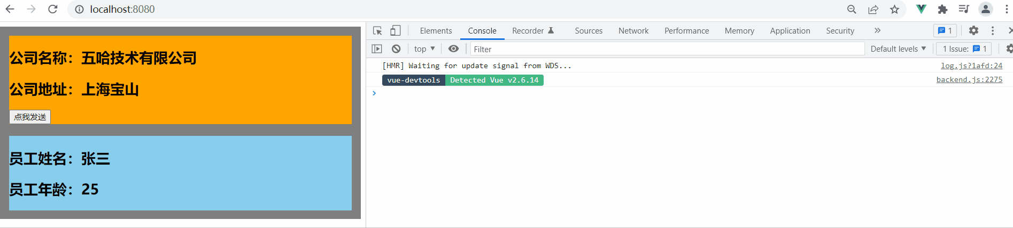This screenshot has width=1013, height=228.
Task: Toggle the console sidebar panel
Action: tap(377, 49)
